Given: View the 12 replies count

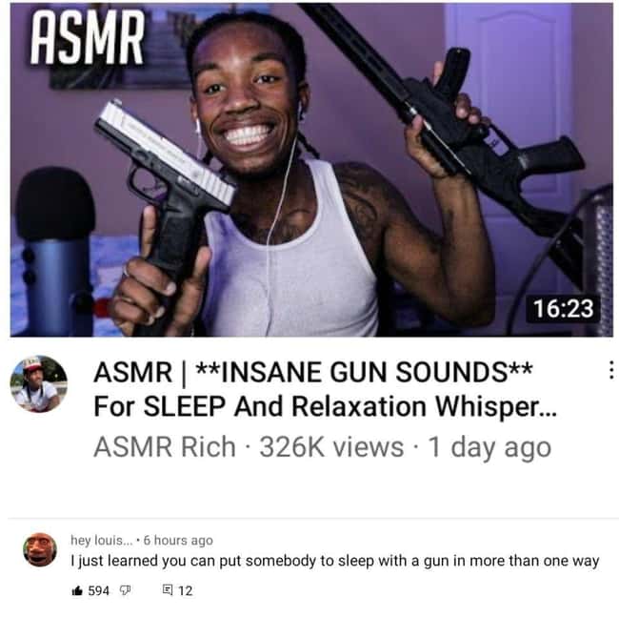Looking at the screenshot, I should coord(185,590).
